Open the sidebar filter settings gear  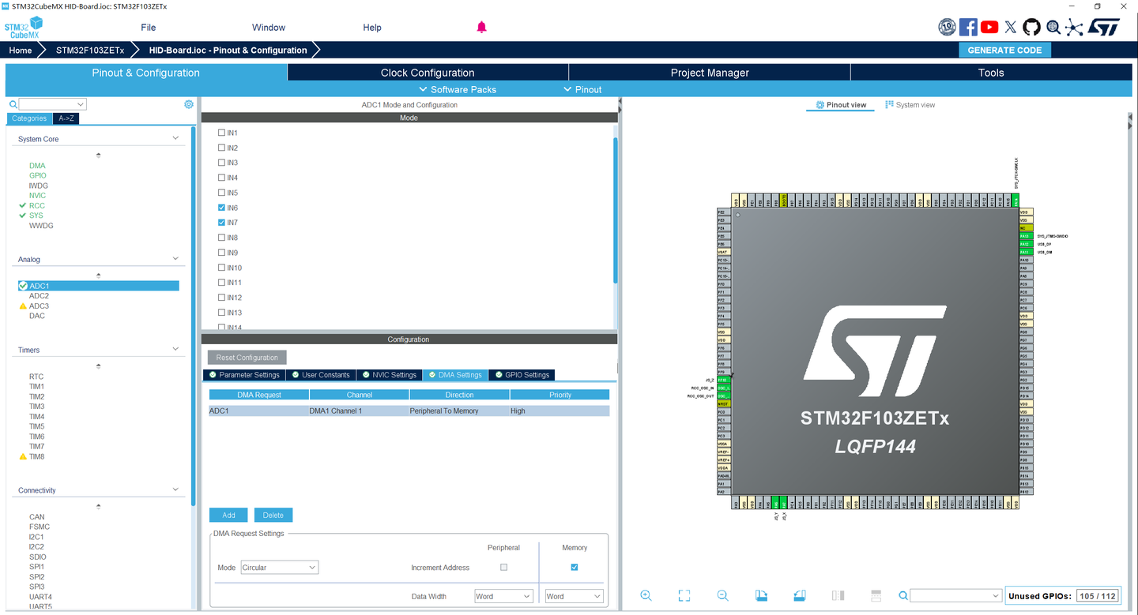[x=188, y=103]
